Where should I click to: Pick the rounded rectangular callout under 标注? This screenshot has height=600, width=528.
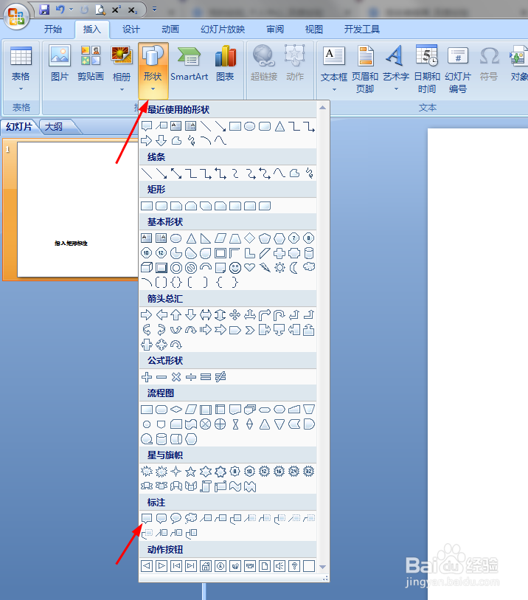(x=161, y=519)
